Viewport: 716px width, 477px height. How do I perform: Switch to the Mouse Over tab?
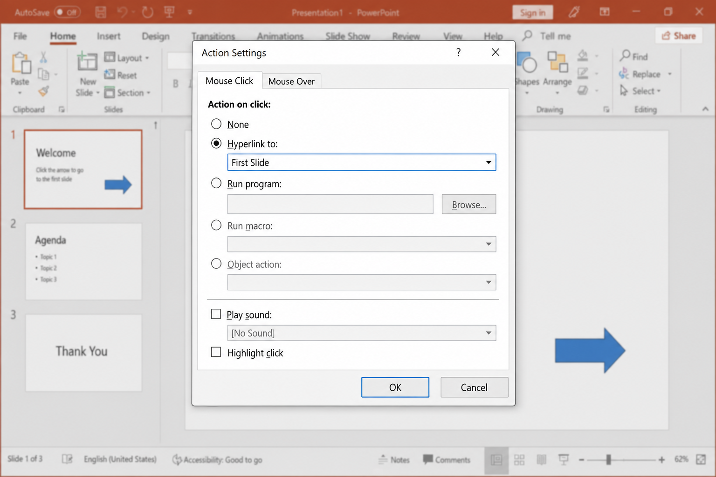tap(291, 81)
